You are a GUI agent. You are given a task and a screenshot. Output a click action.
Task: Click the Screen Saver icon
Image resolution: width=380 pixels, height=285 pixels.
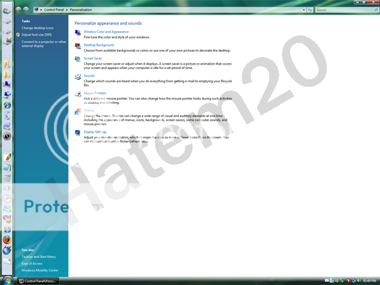[x=78, y=60]
